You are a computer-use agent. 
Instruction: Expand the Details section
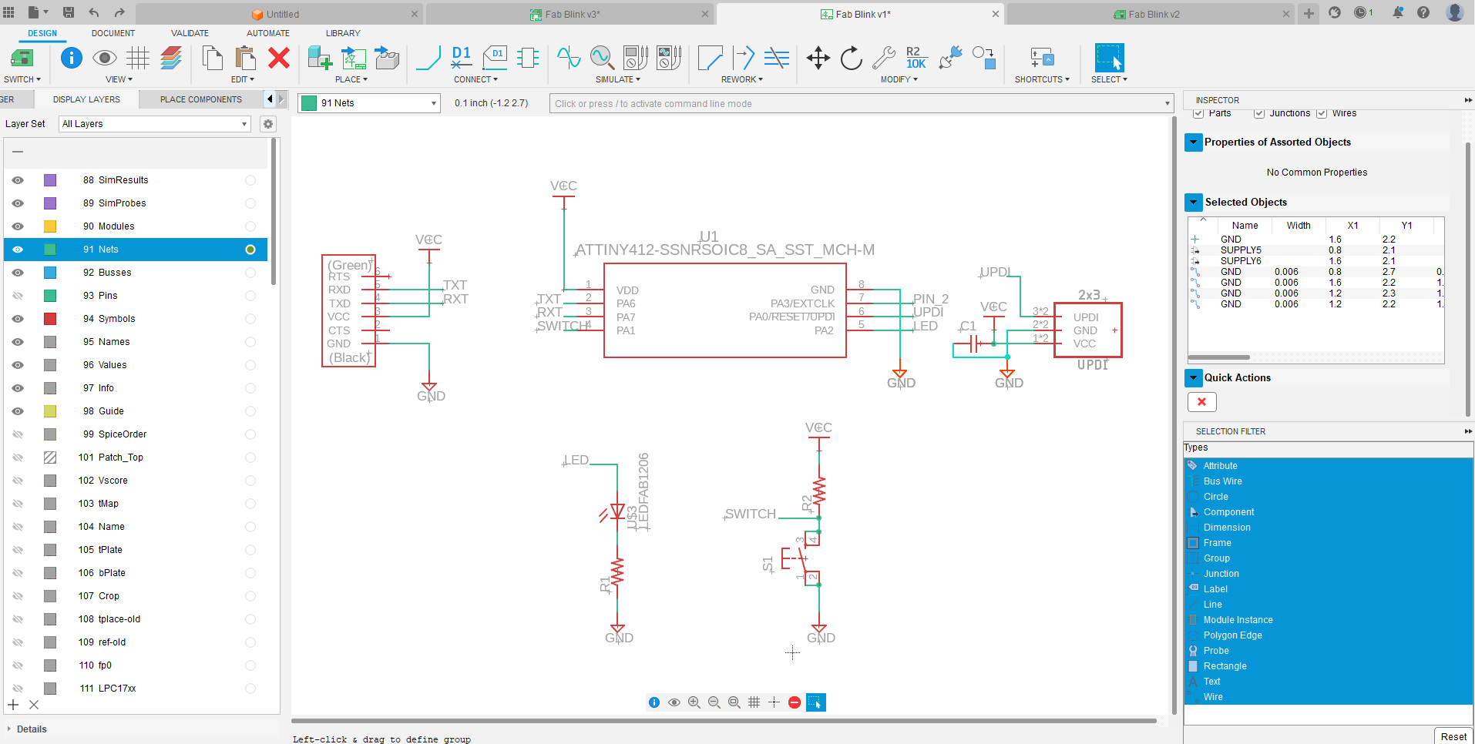(9, 729)
